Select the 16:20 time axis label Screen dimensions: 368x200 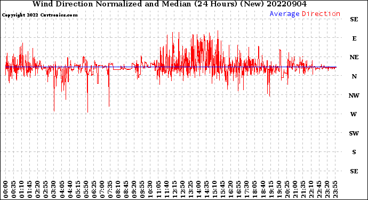[231, 189]
